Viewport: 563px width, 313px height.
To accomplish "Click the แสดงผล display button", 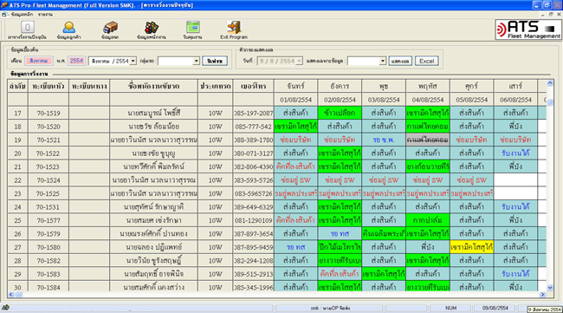I will point(400,61).
